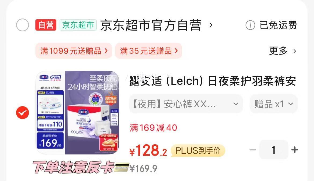Open the 京东超市官方自营 store page
Screen dimensions: 314x181
(151, 25)
